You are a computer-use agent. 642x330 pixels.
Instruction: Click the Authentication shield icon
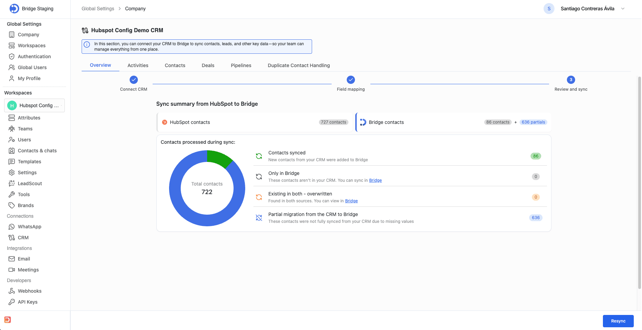click(x=12, y=56)
